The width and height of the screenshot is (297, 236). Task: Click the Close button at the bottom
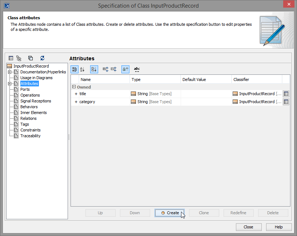248,227
